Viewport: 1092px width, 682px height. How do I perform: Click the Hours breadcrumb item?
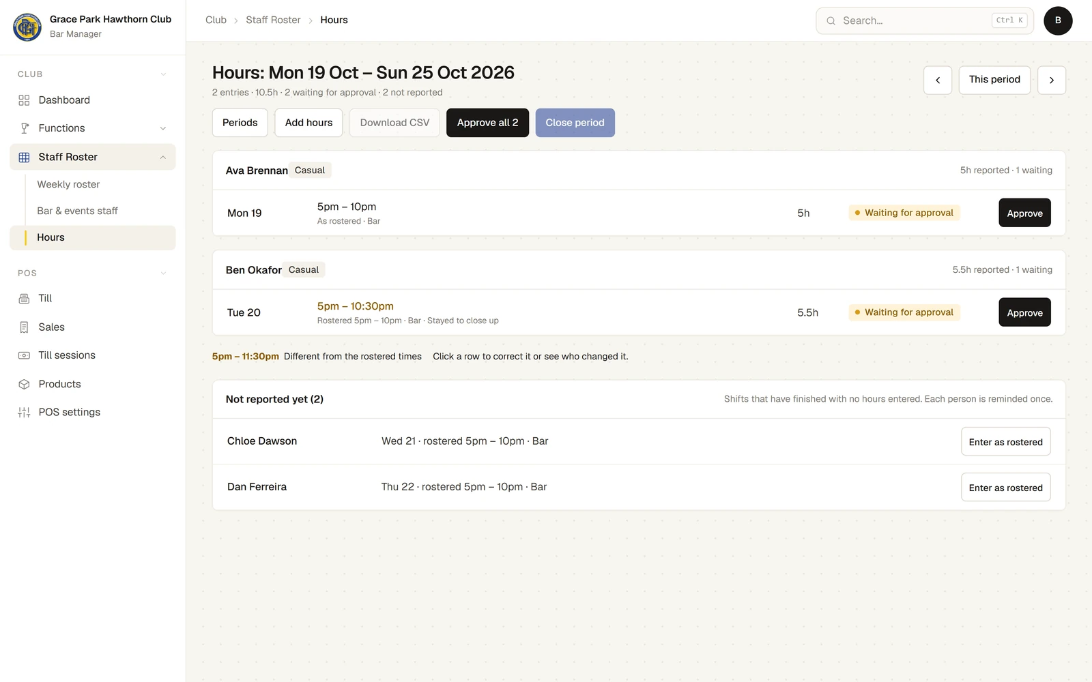(334, 20)
